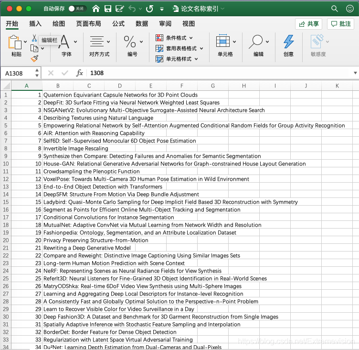The height and width of the screenshot is (350, 359).
Task: Click the Name Box stepper arrows
Action: click(x=37, y=73)
